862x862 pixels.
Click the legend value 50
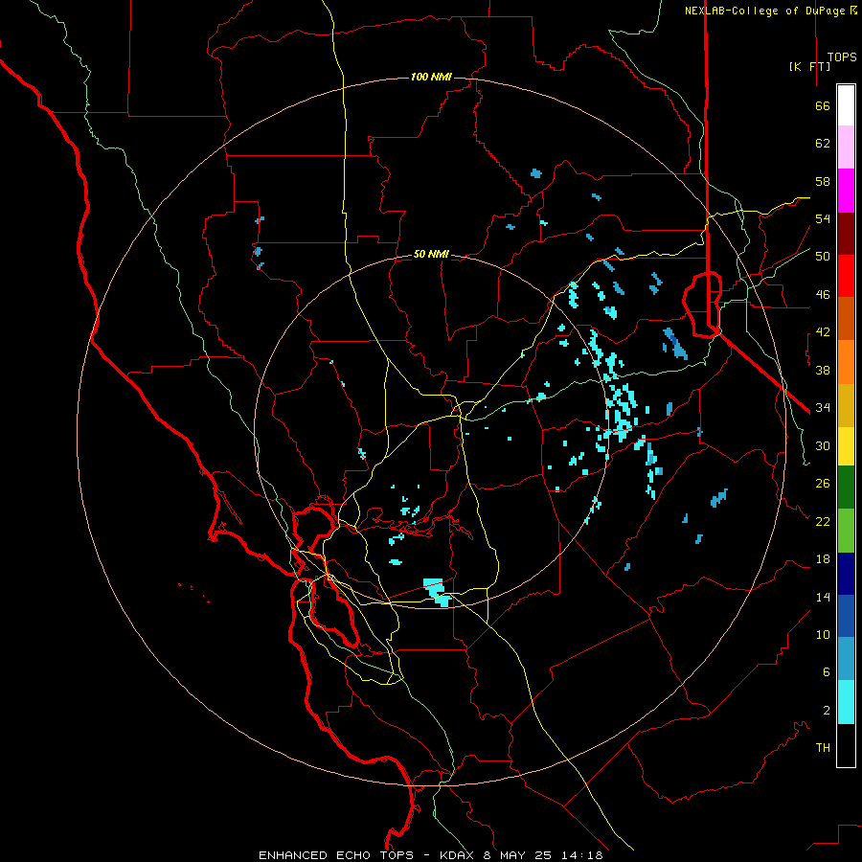823,257
